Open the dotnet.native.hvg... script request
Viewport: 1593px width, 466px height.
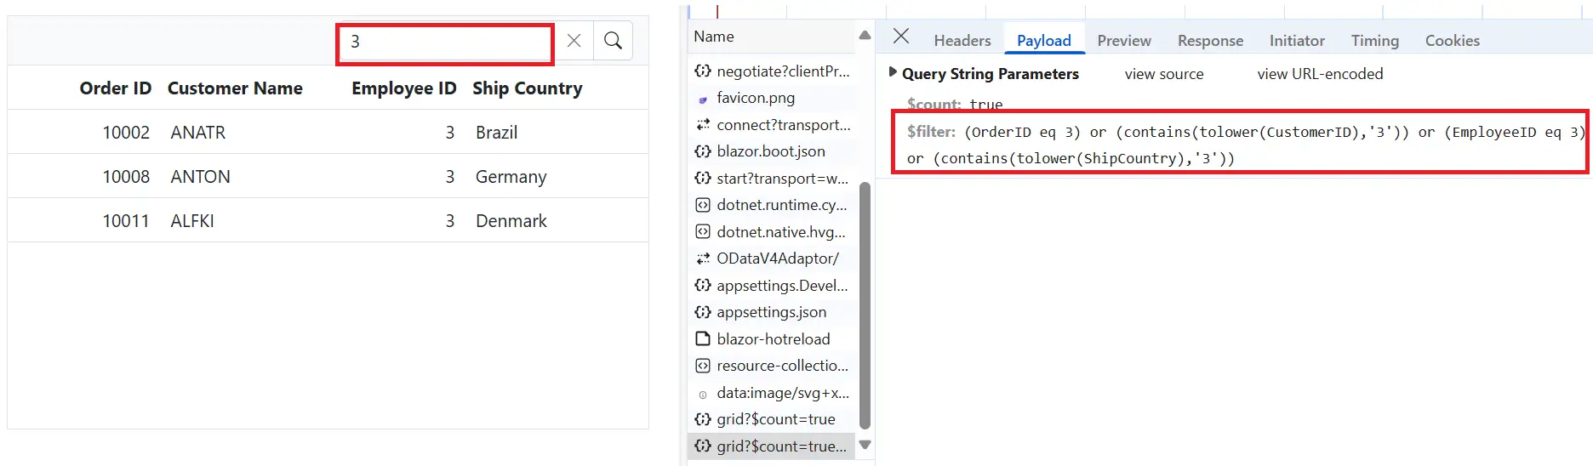click(x=772, y=232)
